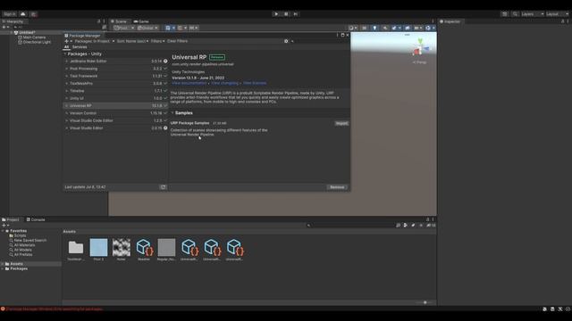Viewport: 572px width, 321px height.
Task: Collapse the Packages - Unity group
Action: (x=65, y=53)
